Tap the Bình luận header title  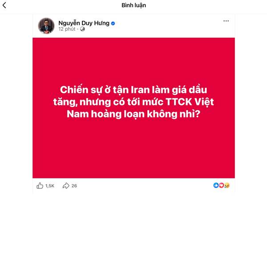point(133,5)
